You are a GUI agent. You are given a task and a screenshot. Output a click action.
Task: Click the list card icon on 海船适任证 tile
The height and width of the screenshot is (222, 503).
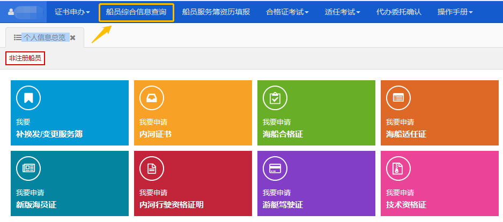(x=398, y=98)
